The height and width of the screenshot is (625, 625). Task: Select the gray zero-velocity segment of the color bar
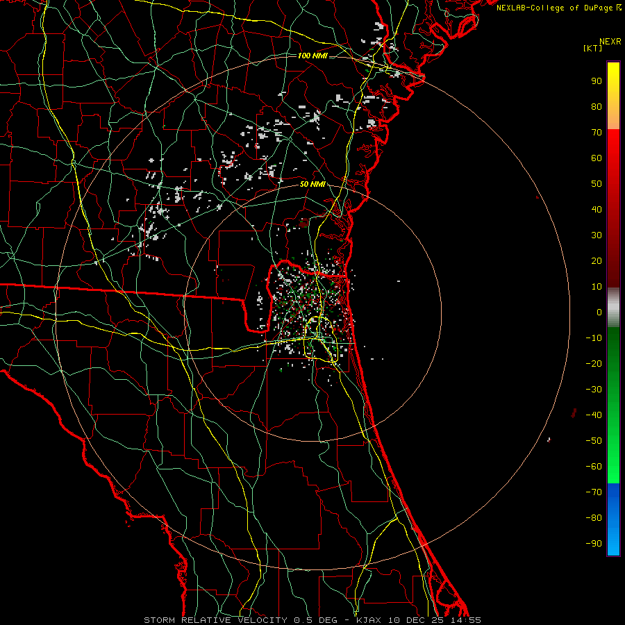613,307
